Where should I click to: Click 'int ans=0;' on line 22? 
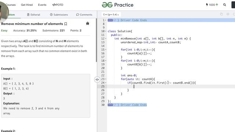(129, 76)
